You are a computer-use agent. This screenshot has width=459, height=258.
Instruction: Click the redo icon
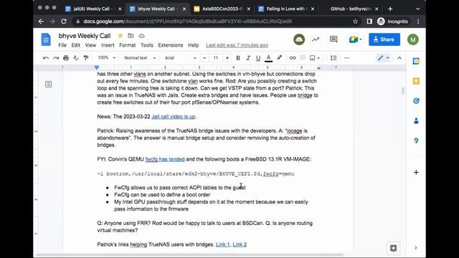point(56,58)
